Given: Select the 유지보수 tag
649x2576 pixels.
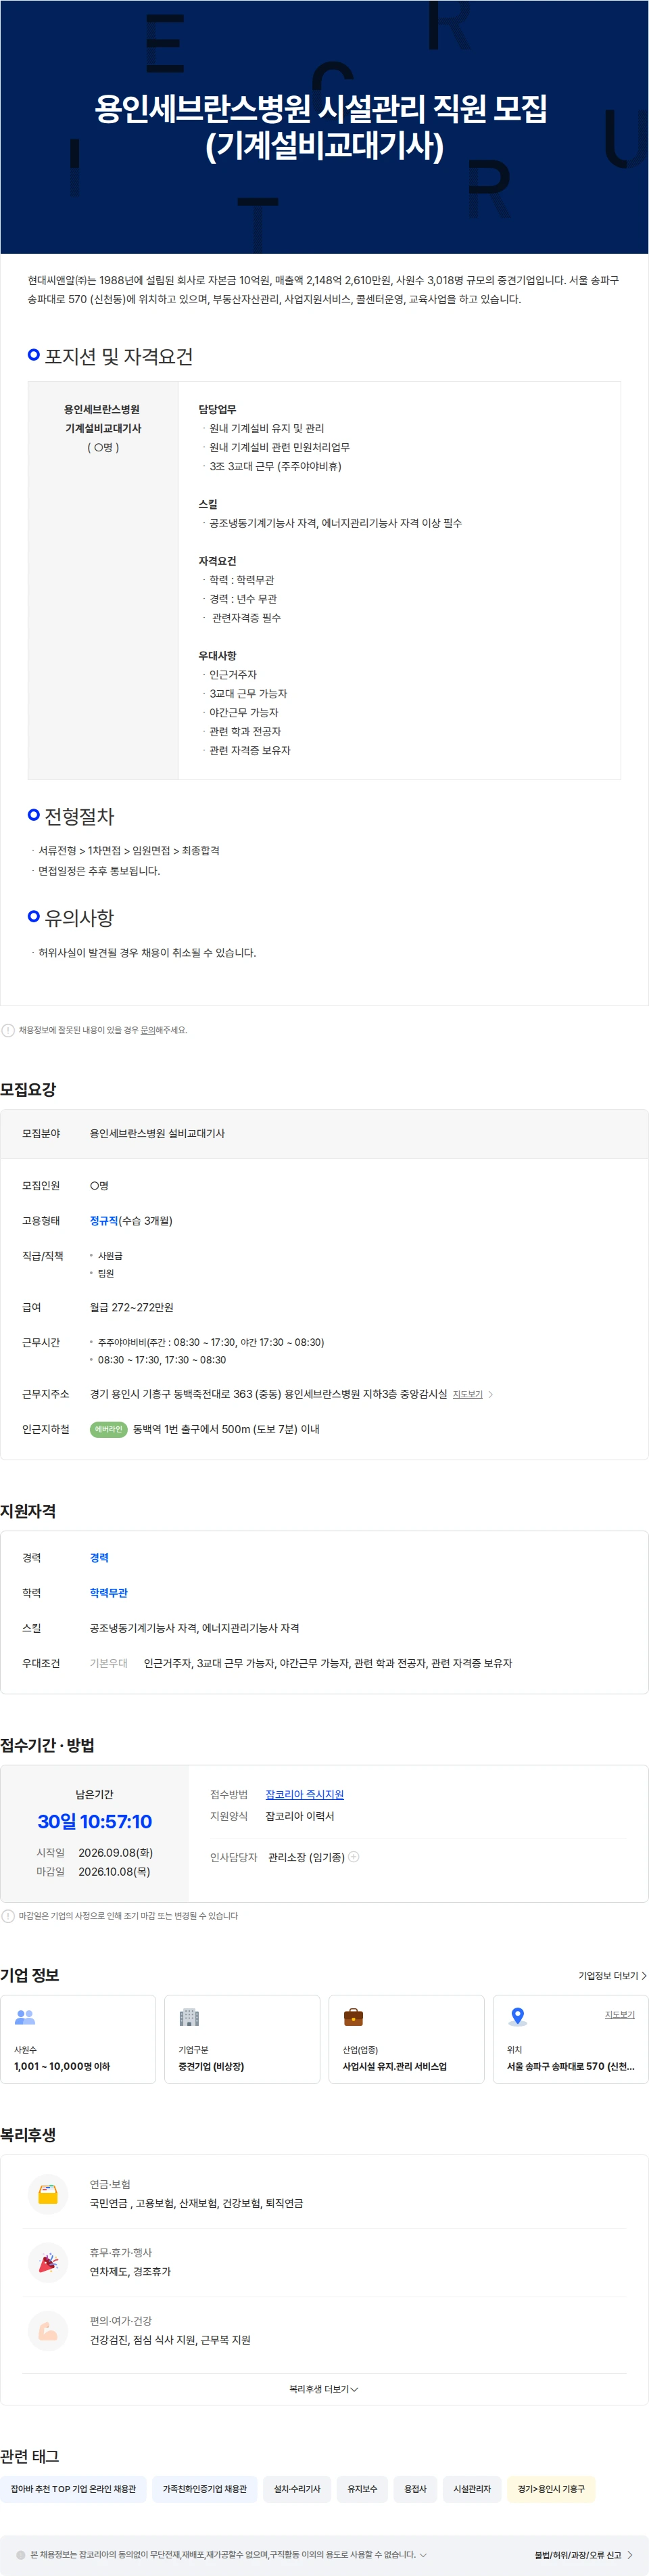Looking at the screenshot, I should (x=362, y=2489).
